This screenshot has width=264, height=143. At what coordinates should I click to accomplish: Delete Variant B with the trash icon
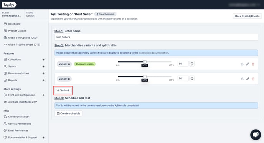click(x=253, y=79)
